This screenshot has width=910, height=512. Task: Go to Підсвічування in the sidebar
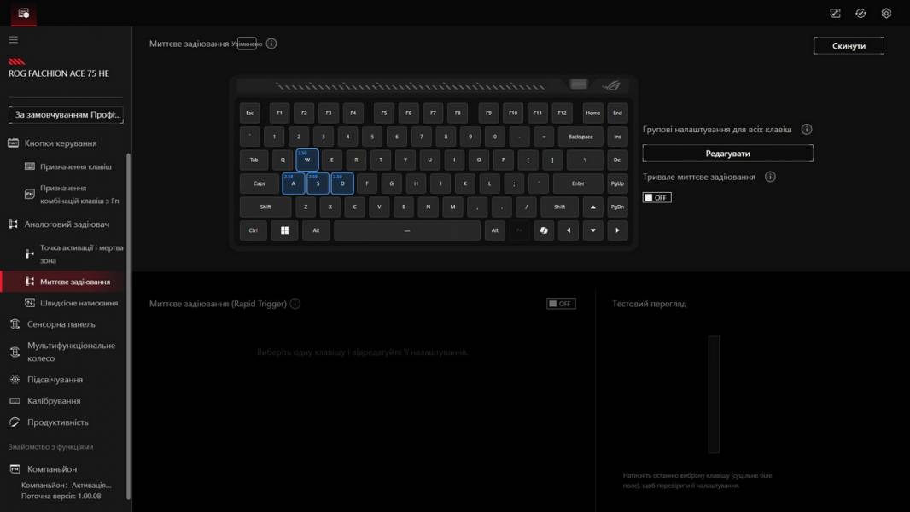point(55,380)
